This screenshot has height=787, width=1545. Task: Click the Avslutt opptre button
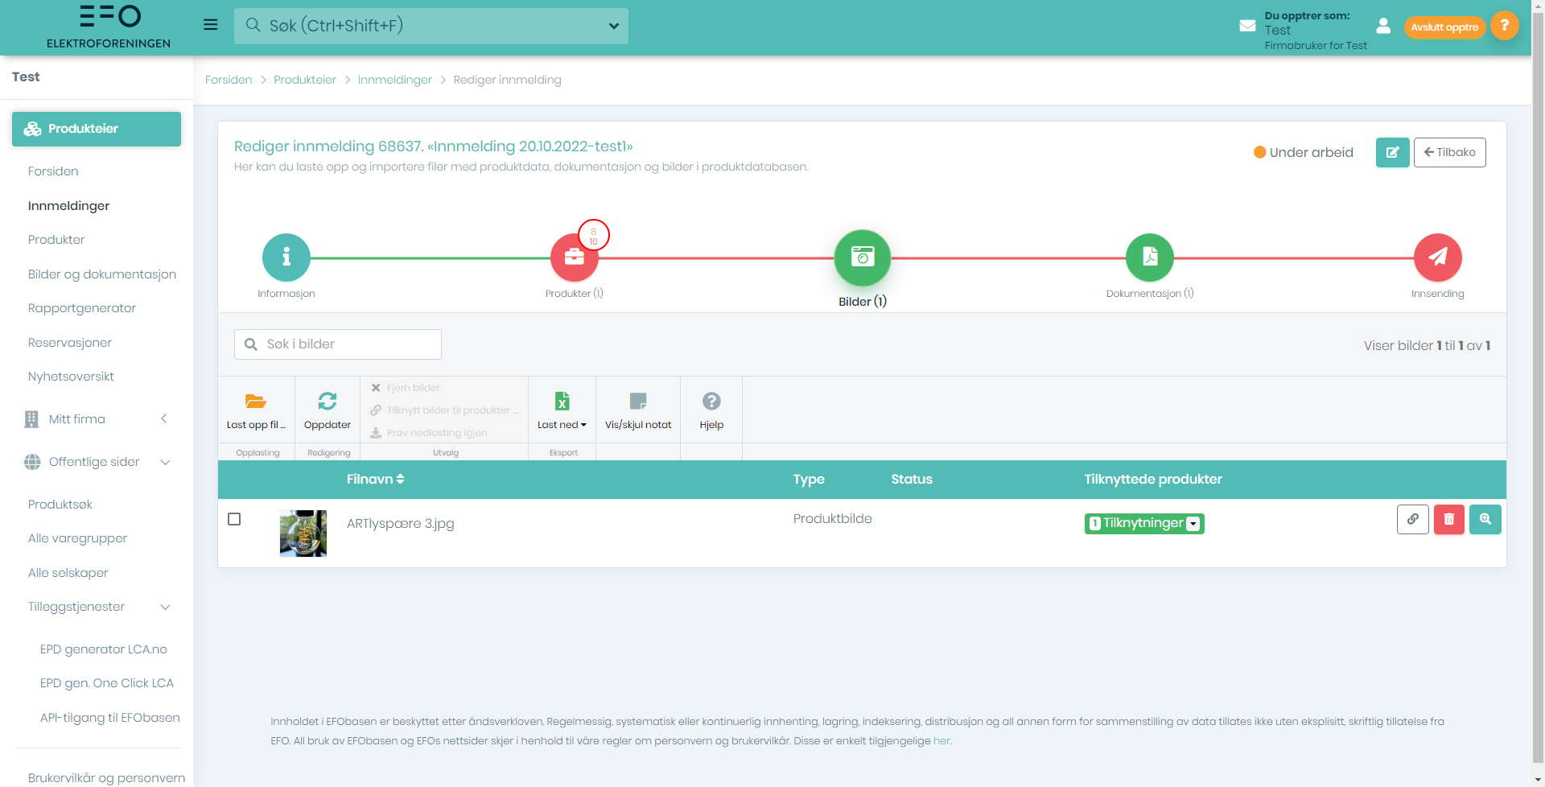[x=1444, y=27]
